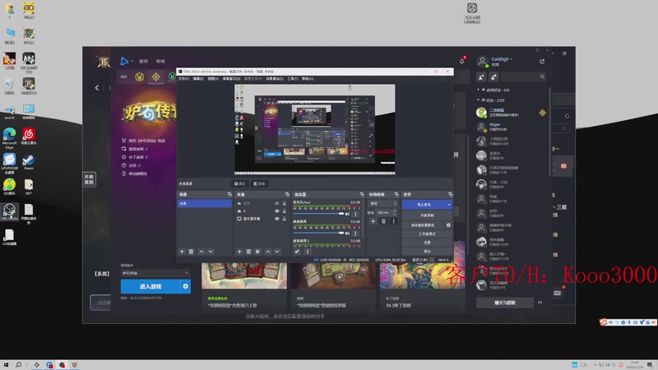The width and height of the screenshot is (658, 370).
Task: Undock the Sources panel
Action: coord(287,195)
